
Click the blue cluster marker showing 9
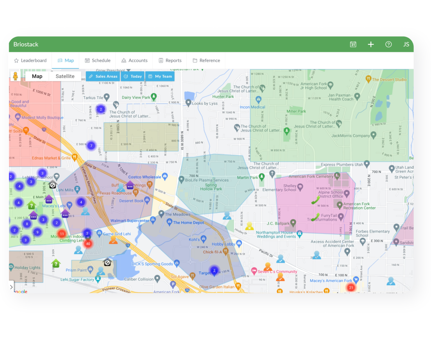37,232
